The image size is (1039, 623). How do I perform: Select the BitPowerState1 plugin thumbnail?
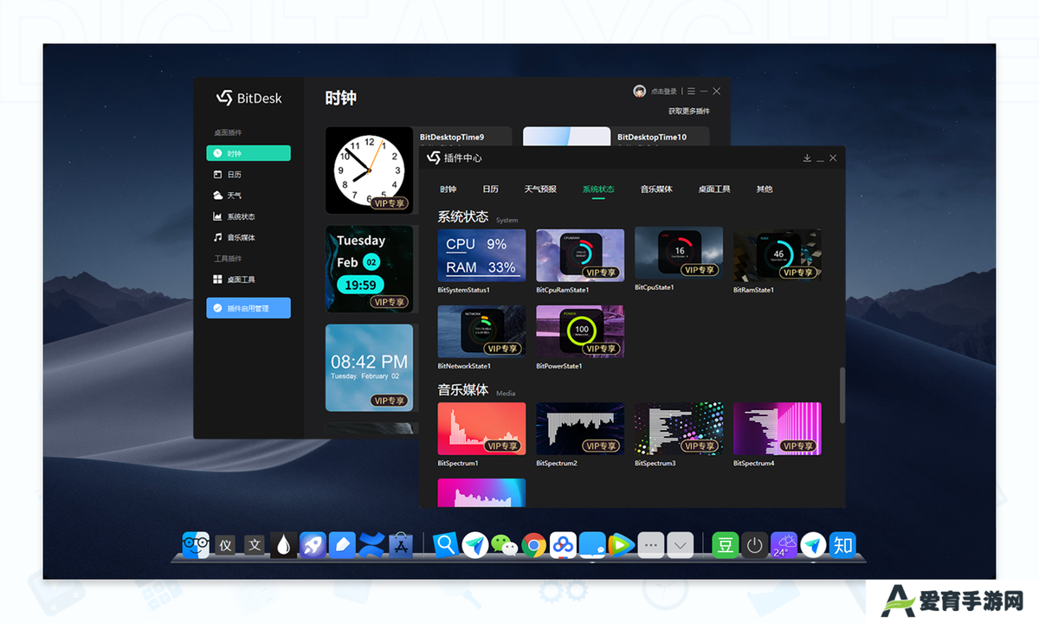point(580,331)
